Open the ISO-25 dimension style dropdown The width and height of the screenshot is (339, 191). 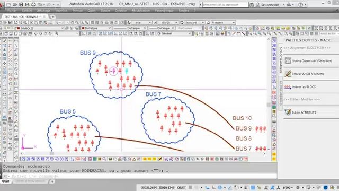[168, 22]
